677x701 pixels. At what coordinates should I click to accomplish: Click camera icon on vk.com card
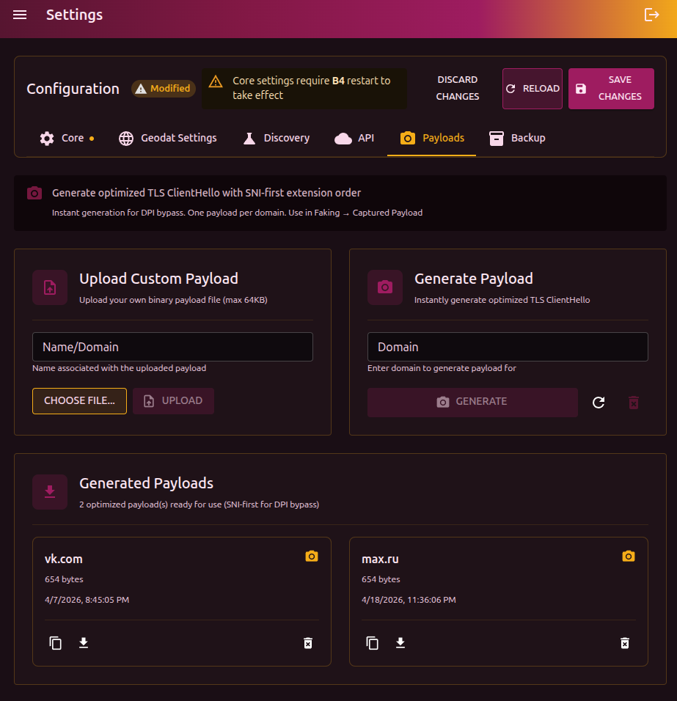coord(312,557)
